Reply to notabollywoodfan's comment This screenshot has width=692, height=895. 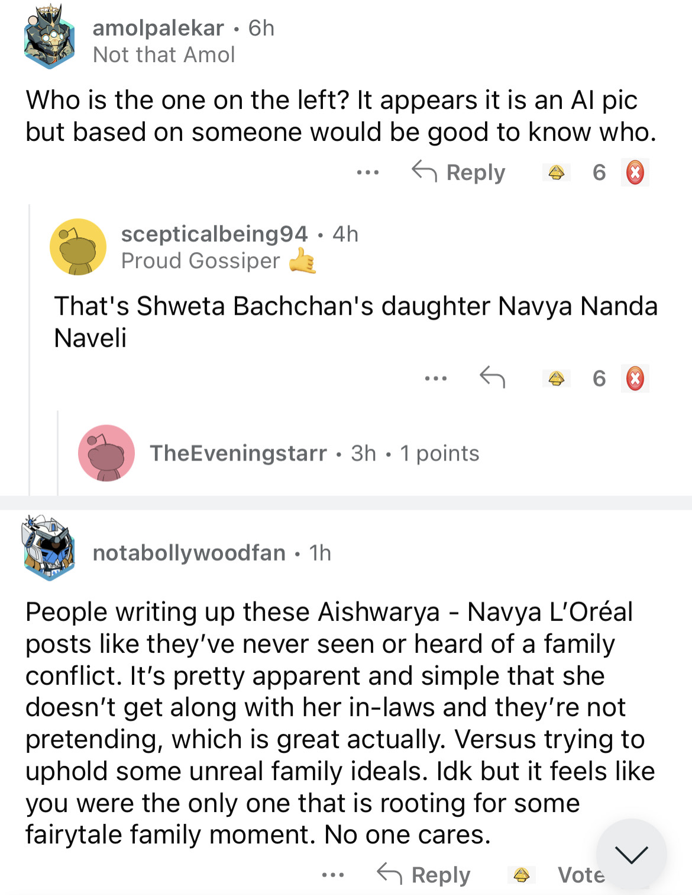pos(424,874)
